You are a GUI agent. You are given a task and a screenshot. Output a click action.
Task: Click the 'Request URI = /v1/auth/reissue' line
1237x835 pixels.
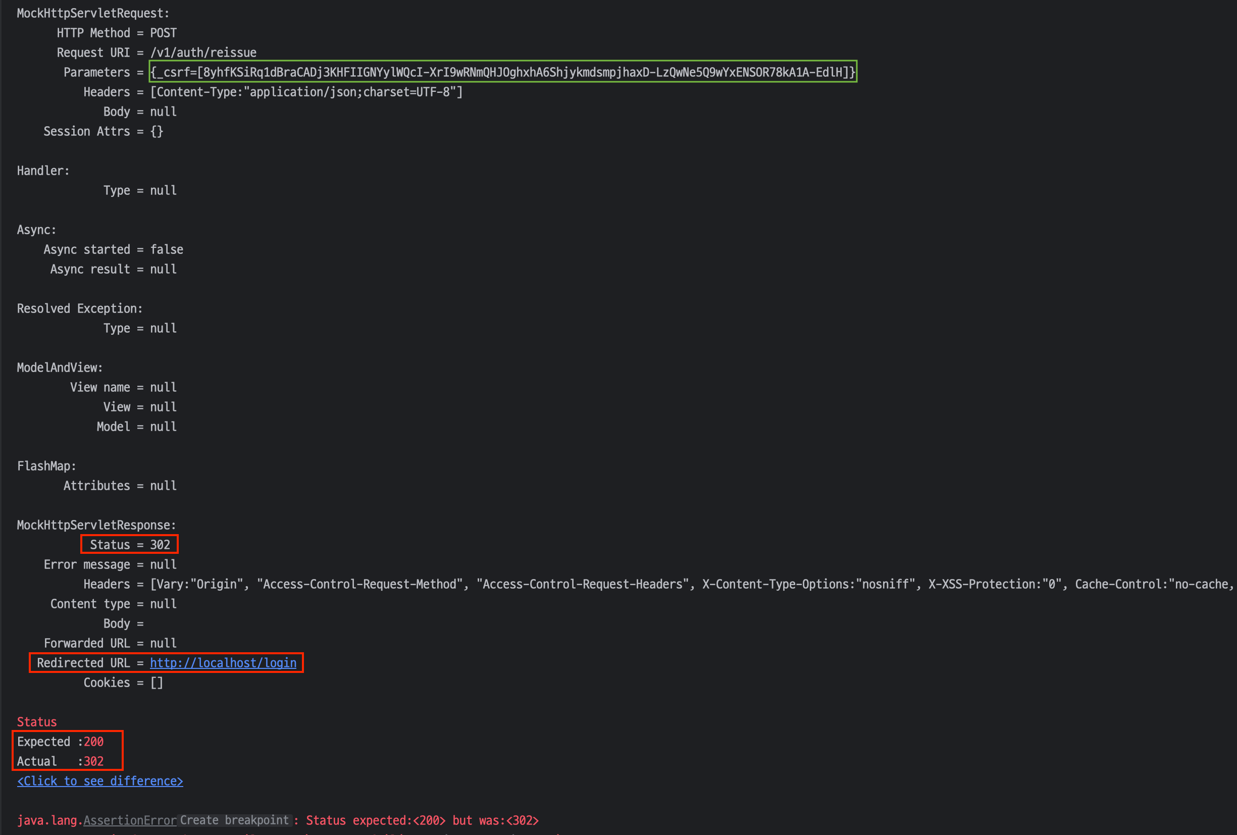tap(157, 52)
